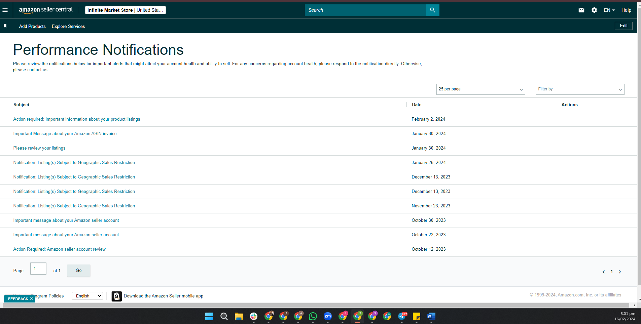
Task: Open October 22 seller account message
Action: point(66,235)
